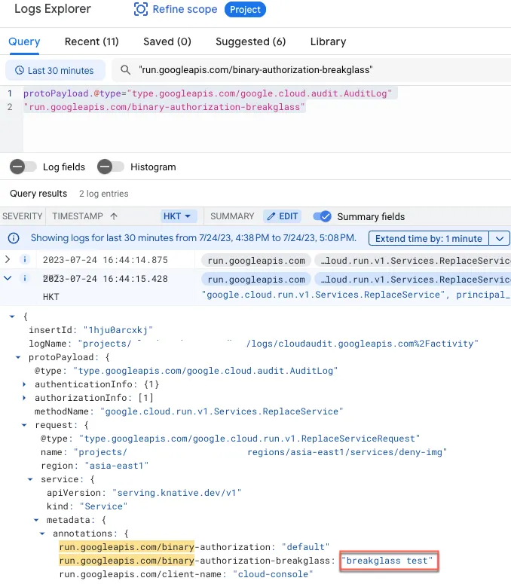Screen dimensions: 511x584
Task: Click the Last 30 minutes time range button
Action: tap(55, 70)
